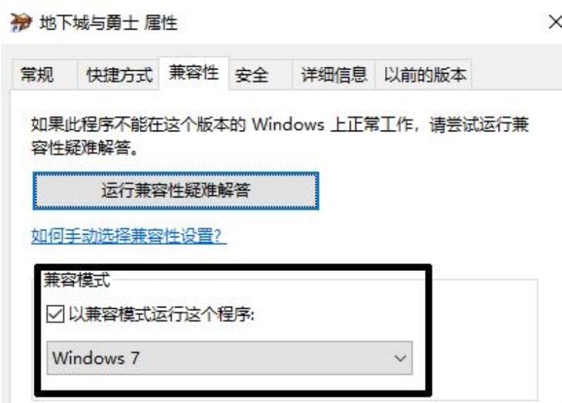Click the 地下城与勇士 game icon in title bar
Image resolution: width=562 pixels, height=403 pixels.
(x=21, y=22)
